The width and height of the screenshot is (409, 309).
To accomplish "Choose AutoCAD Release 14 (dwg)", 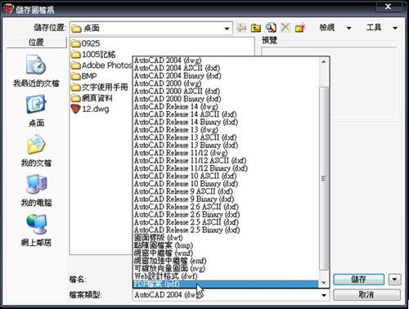I will (x=226, y=106).
